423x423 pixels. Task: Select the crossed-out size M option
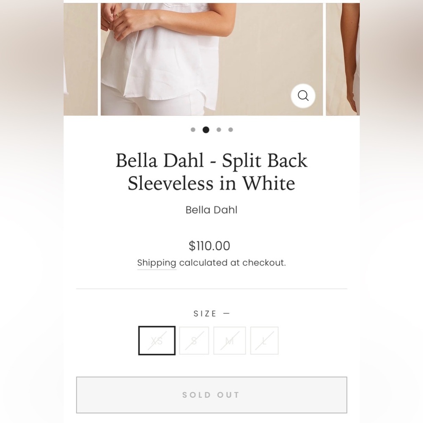pos(229,341)
